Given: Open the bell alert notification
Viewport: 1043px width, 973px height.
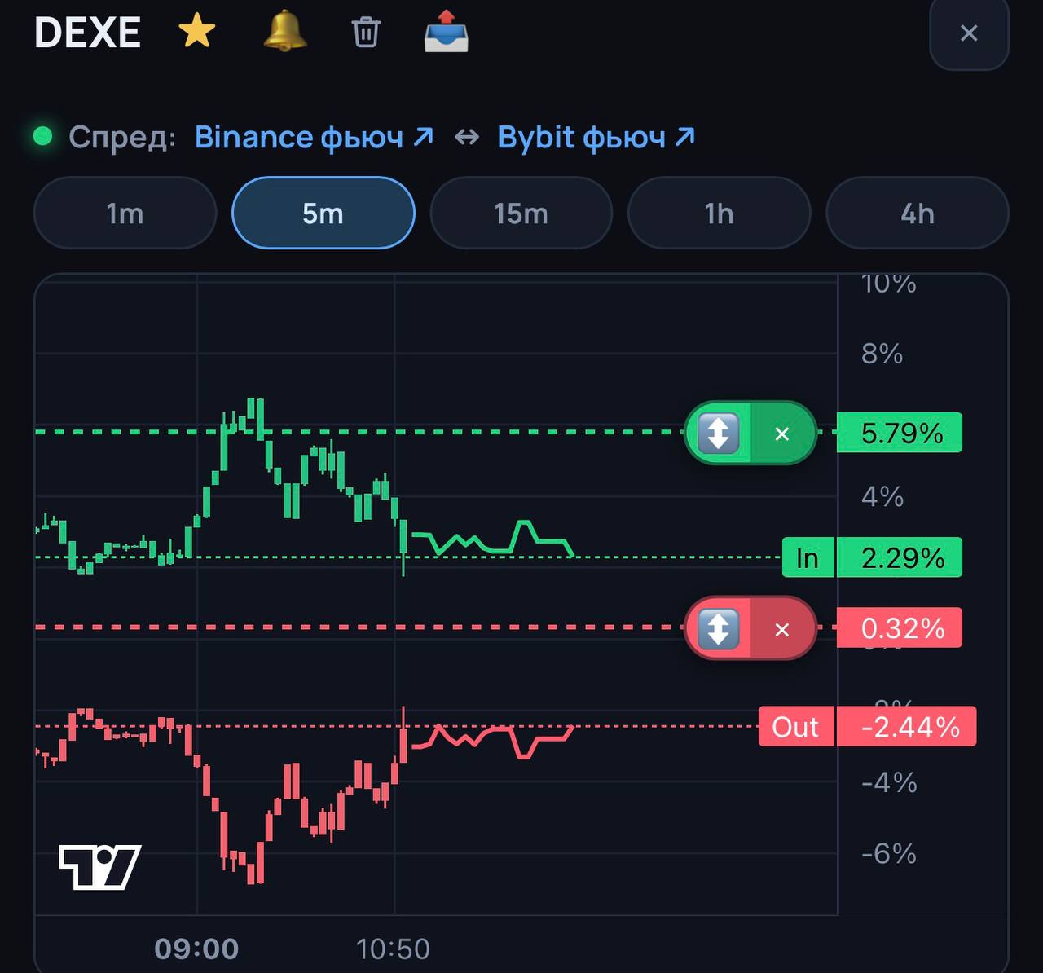Looking at the screenshot, I should click(x=285, y=32).
